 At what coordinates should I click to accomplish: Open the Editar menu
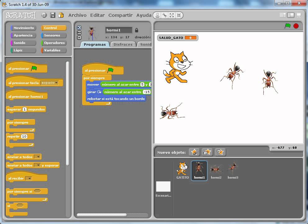tap(97, 15)
